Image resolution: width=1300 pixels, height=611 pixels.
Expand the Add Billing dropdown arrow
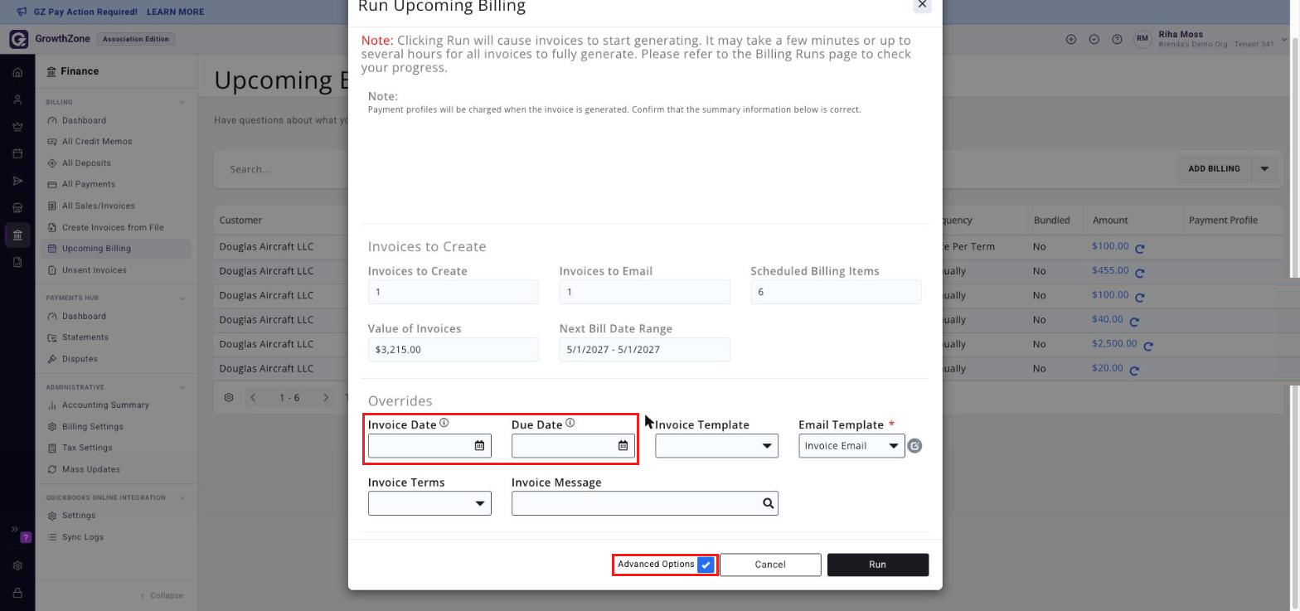(1264, 169)
